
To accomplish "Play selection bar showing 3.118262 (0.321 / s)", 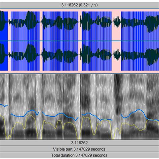I will (x=79, y=5).
